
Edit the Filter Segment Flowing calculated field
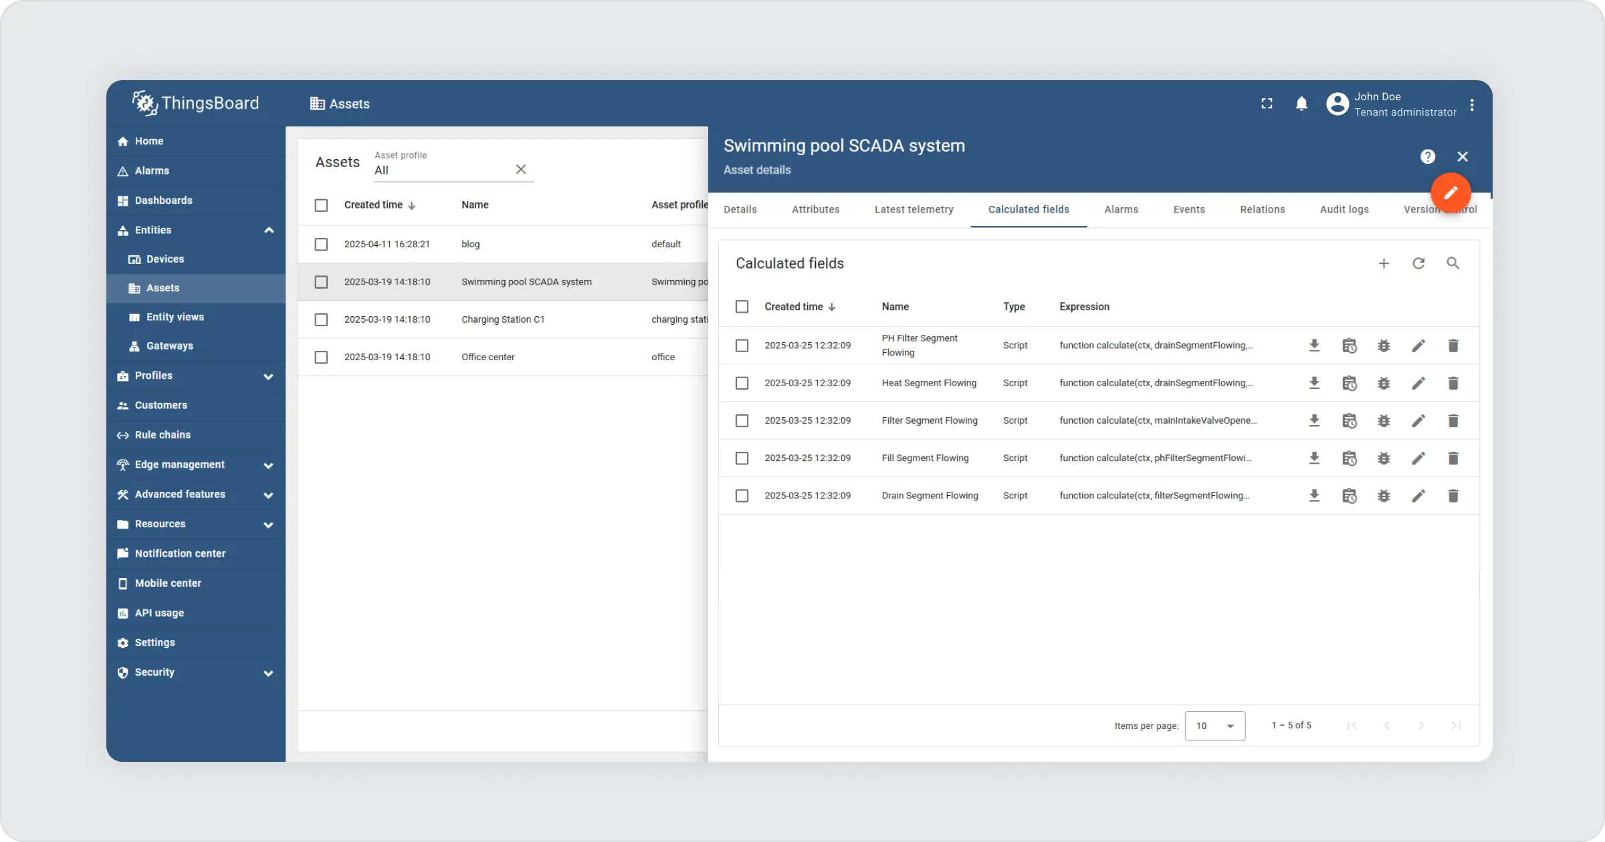(x=1418, y=421)
